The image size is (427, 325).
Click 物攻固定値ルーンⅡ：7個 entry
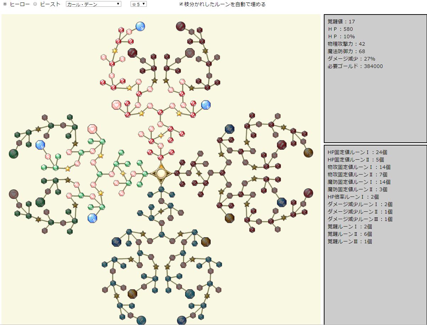(357, 175)
